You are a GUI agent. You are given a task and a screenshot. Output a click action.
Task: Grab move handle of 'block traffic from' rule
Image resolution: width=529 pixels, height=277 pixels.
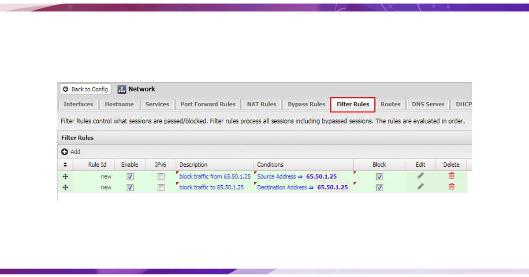(65, 176)
